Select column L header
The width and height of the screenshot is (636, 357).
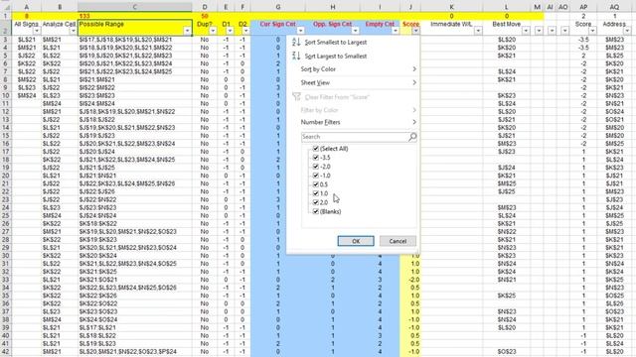[x=506, y=7]
